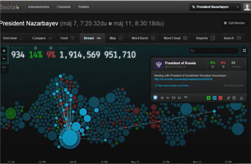This screenshot has height=164, width=251.
Task: Click the Twitter bird icon in tweet card
Action: [x=155, y=98]
